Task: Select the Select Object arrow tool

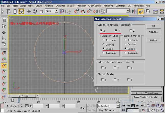Action: [3, 12]
